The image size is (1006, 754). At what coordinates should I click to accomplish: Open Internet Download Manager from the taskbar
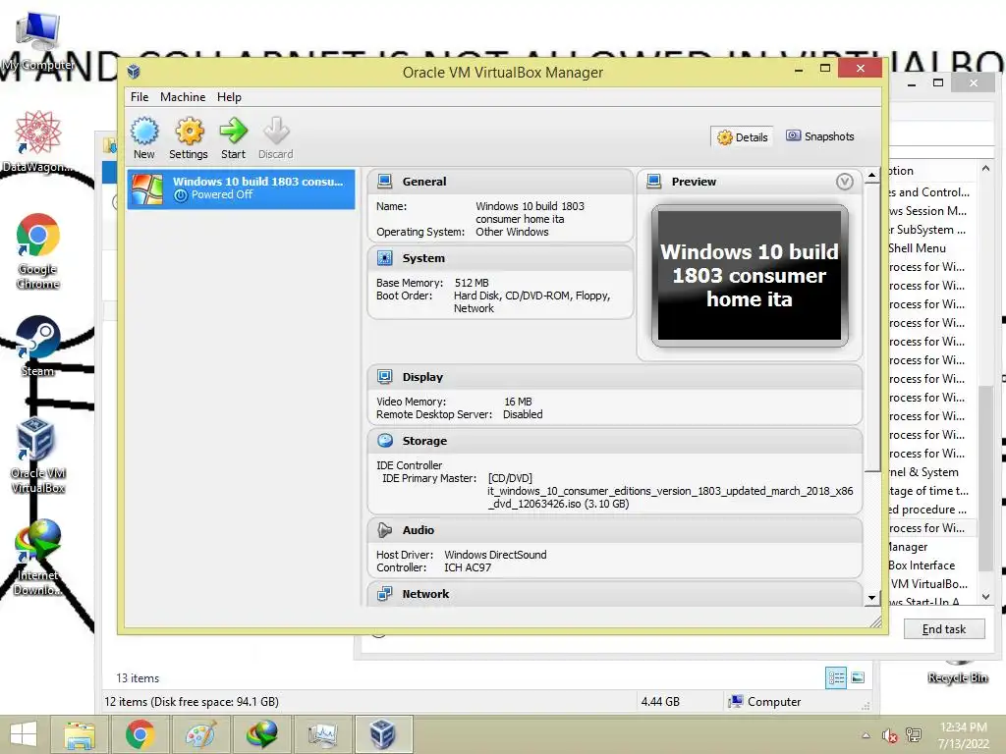(x=261, y=734)
